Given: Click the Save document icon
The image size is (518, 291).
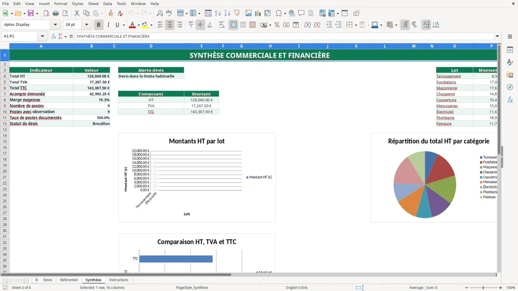Looking at the screenshot, I should [x=31, y=13].
